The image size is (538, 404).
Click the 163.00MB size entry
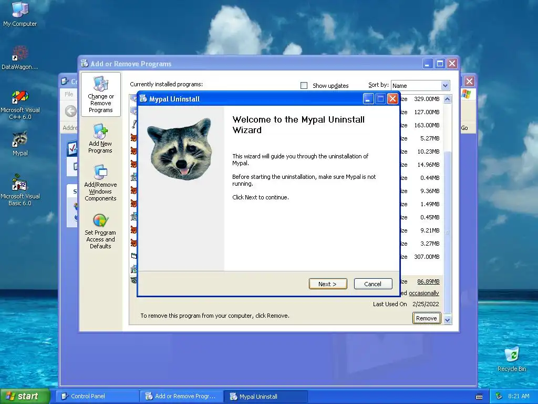427,125
